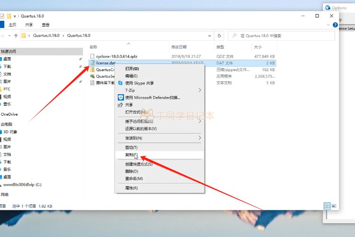Click the pin icon beside 图片 in quick access
The height and width of the screenshot is (237, 355).
(80, 82)
